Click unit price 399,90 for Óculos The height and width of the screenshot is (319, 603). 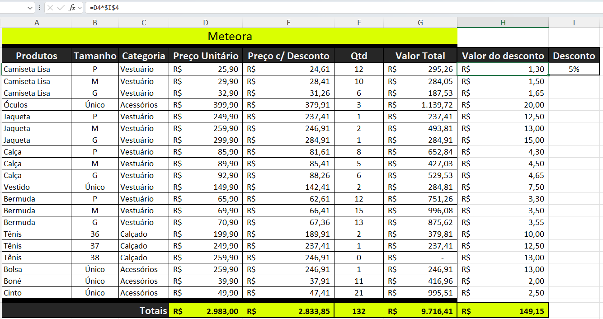tap(206, 105)
